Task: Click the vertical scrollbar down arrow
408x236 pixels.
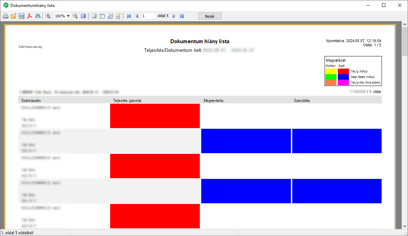Action: [x=405, y=226]
